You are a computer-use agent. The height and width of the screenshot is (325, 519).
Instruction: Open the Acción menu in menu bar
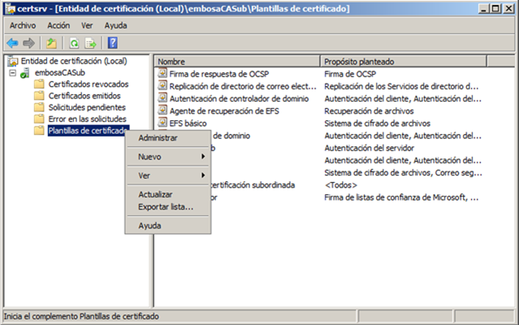58,25
